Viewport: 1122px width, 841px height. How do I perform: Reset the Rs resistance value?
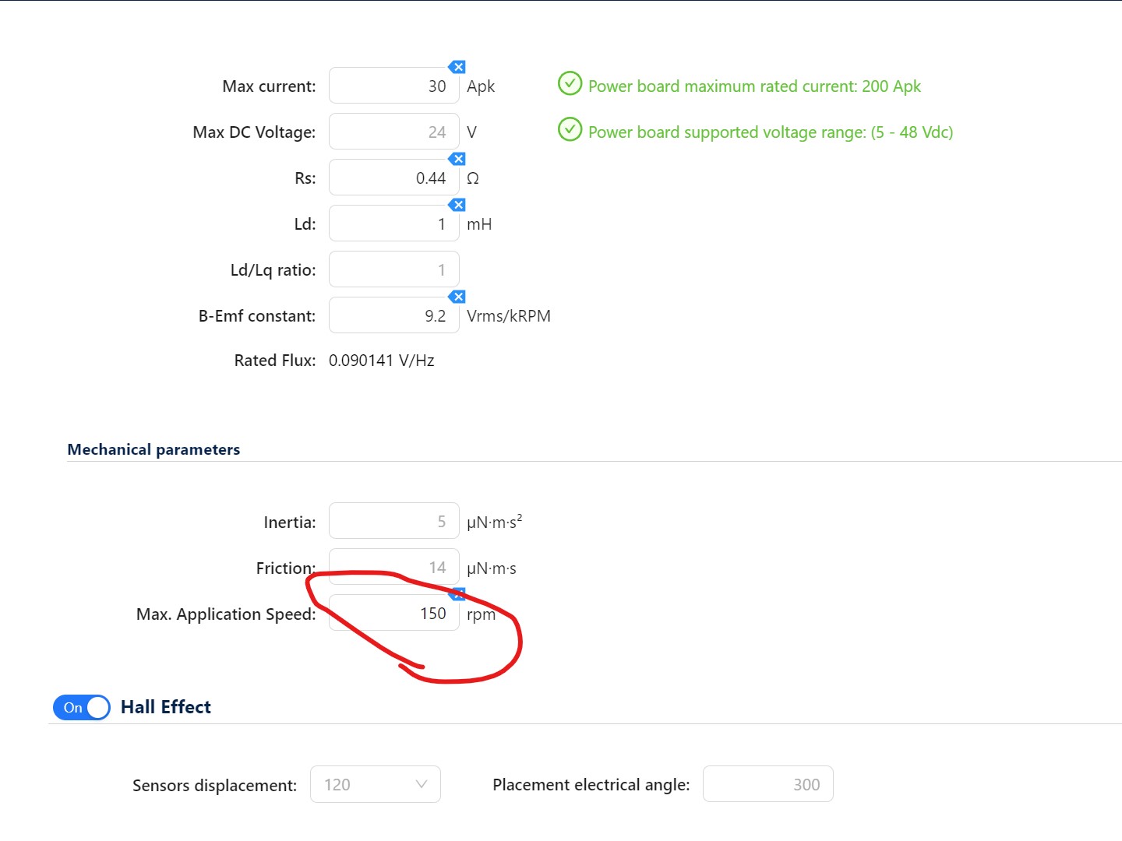[x=457, y=159]
